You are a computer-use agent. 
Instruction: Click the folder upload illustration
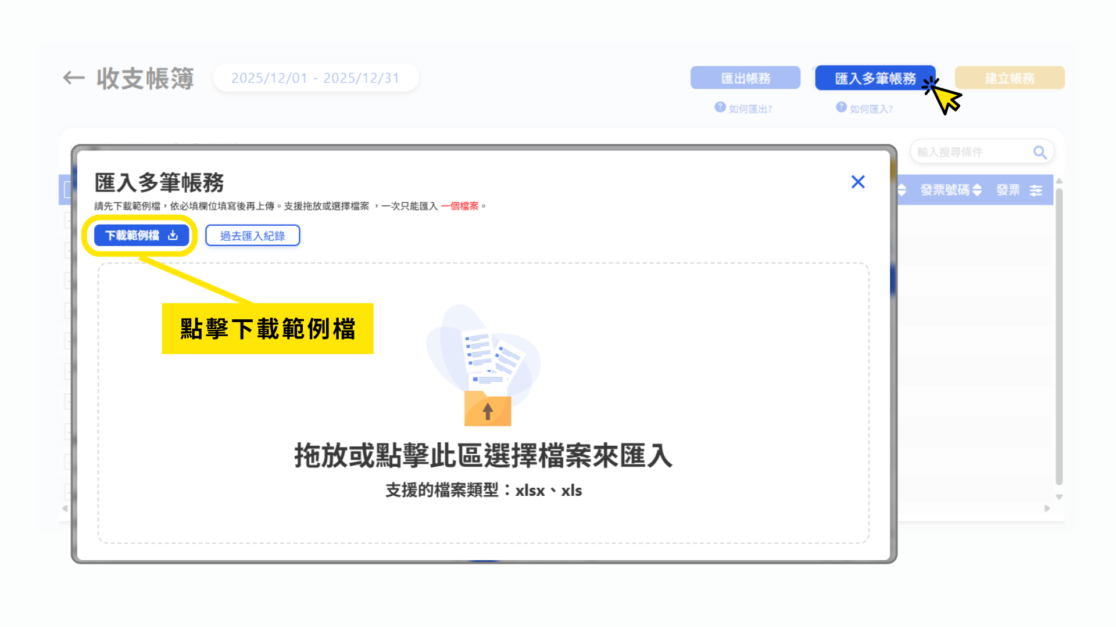coord(487,408)
